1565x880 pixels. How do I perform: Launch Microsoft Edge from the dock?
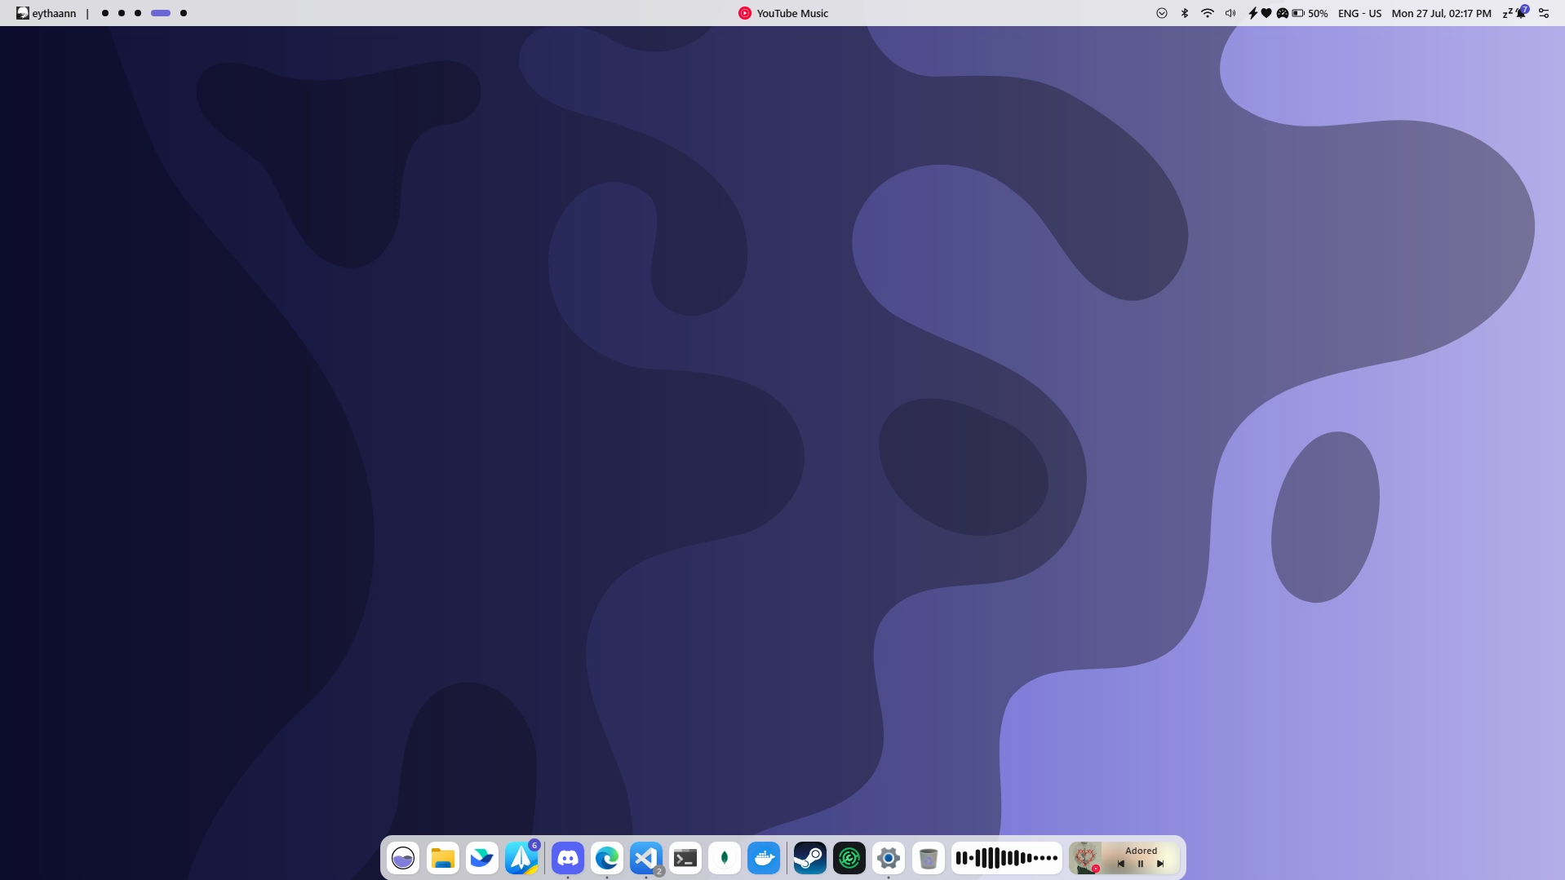tap(607, 858)
